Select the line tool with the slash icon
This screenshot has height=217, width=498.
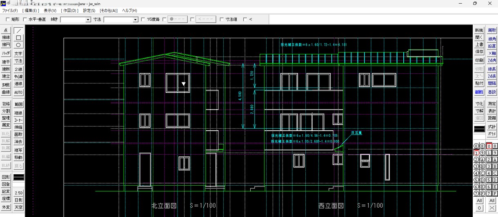tap(18, 31)
